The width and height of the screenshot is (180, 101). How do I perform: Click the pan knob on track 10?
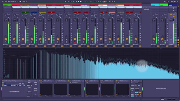click(x=84, y=36)
